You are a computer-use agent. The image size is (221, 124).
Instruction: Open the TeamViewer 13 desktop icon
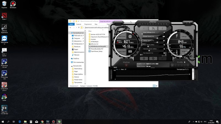[4, 40]
